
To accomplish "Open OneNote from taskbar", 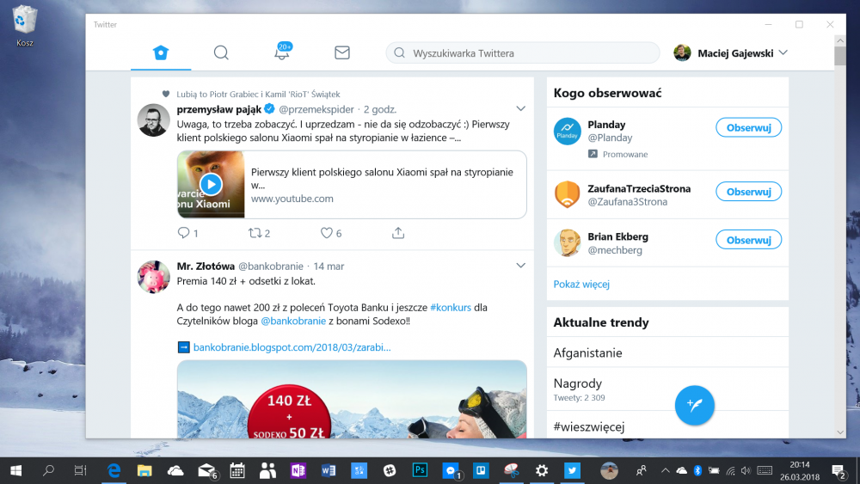I will tap(298, 470).
